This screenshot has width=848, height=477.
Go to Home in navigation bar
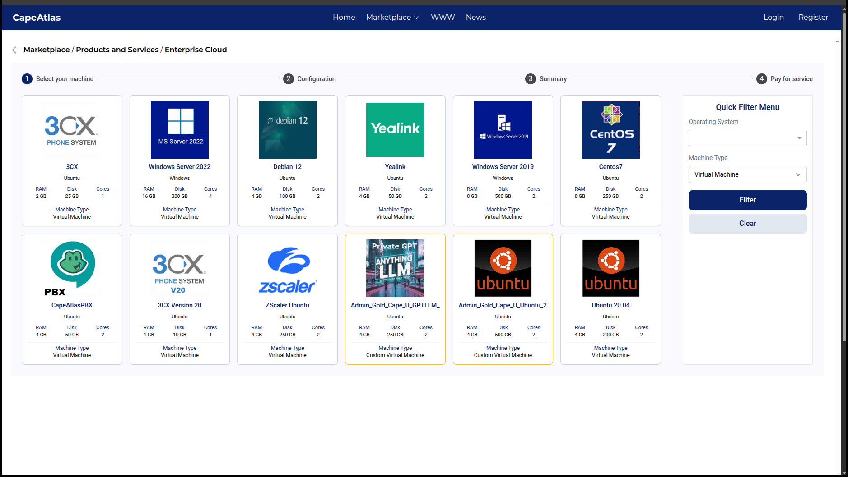click(x=344, y=18)
